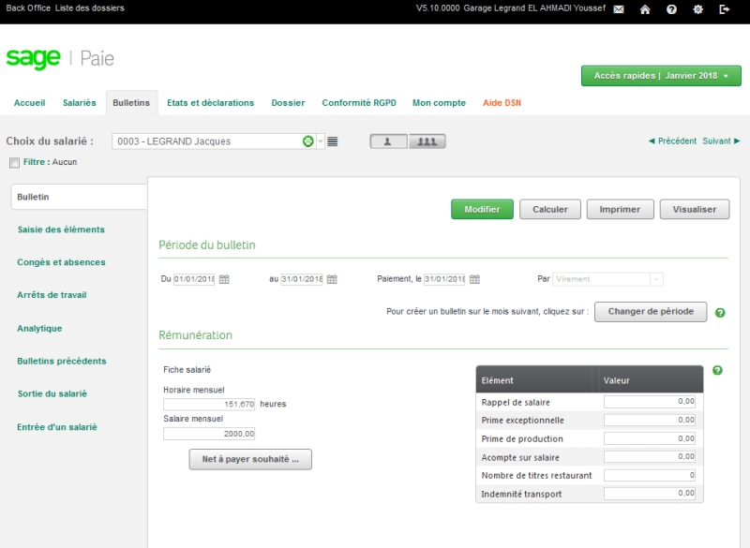
Task: Go to next employee via Suivant
Action: point(721,141)
